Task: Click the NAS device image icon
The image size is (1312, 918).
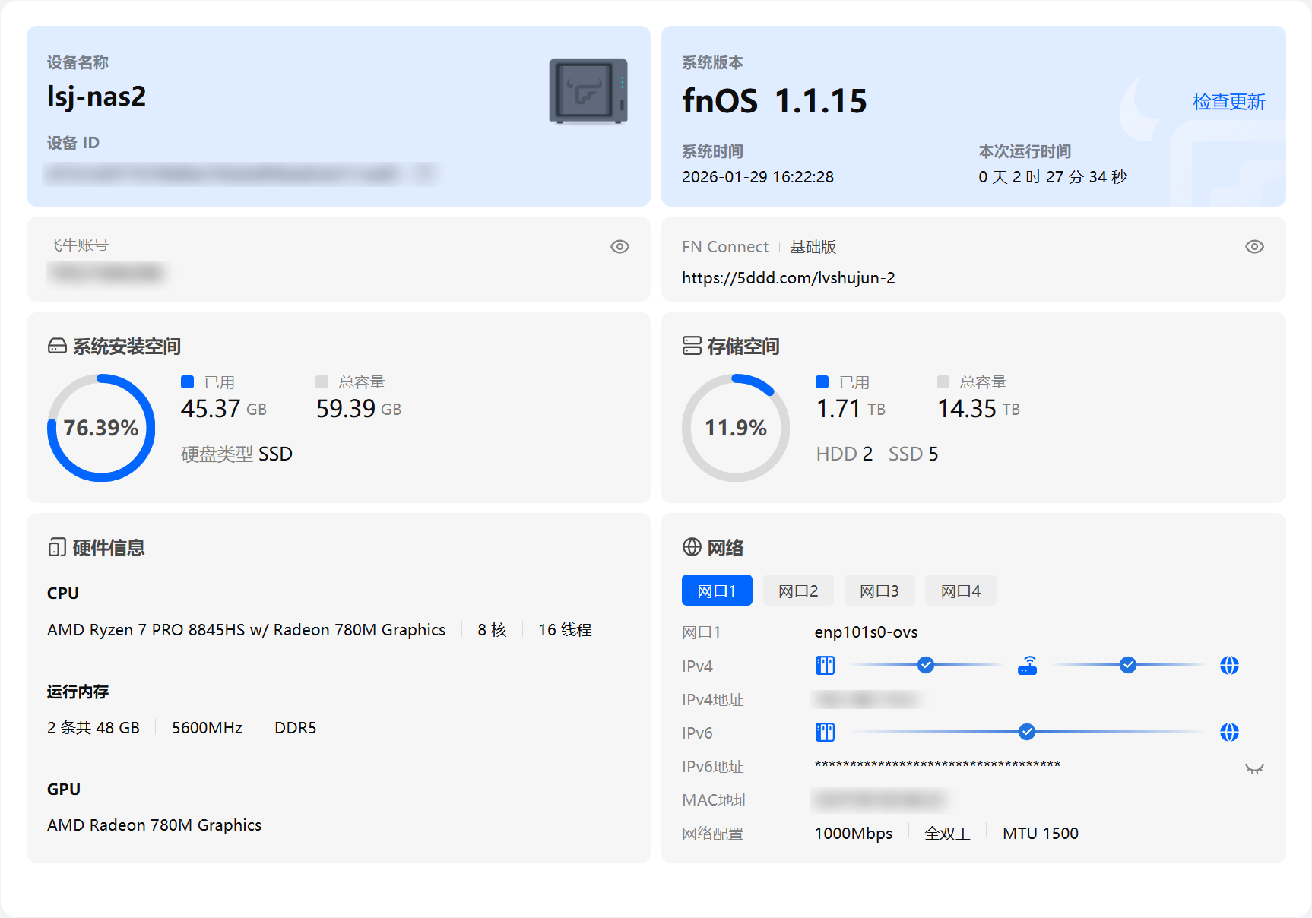Action: [588, 91]
